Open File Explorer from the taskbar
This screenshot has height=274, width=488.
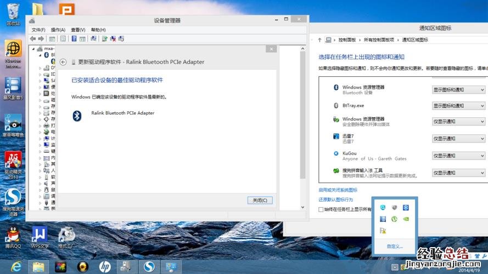pyautogui.click(x=38, y=267)
